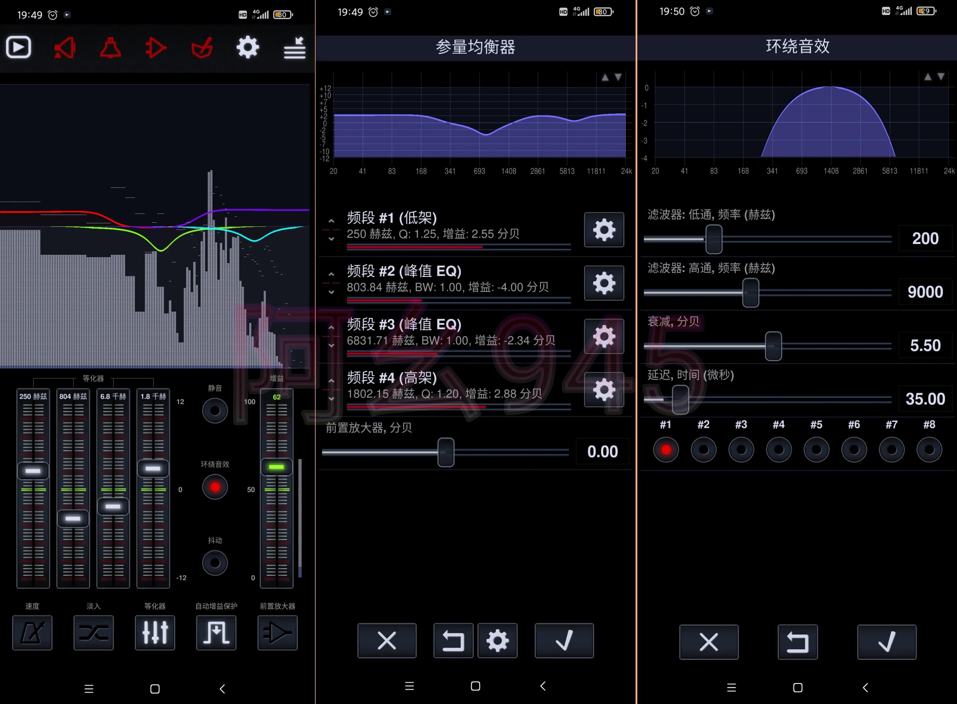Tap the 淡入 crossfade icon
The image size is (957, 704).
tap(93, 632)
